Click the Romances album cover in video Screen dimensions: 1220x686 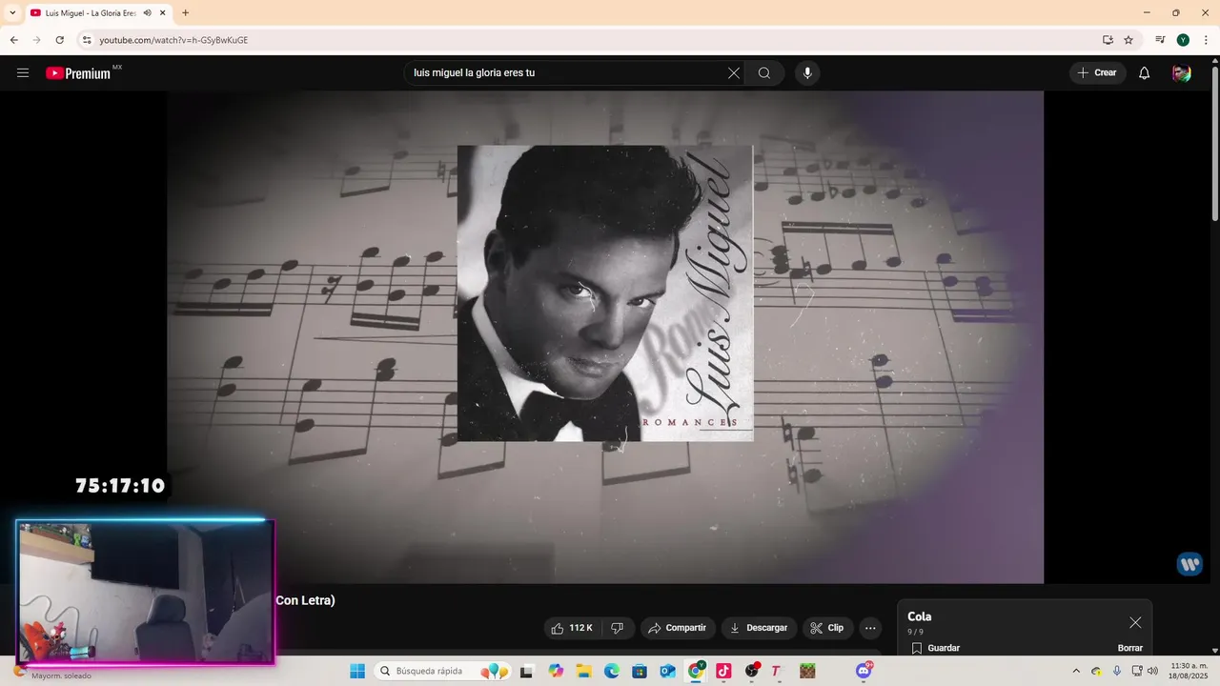[x=605, y=293]
